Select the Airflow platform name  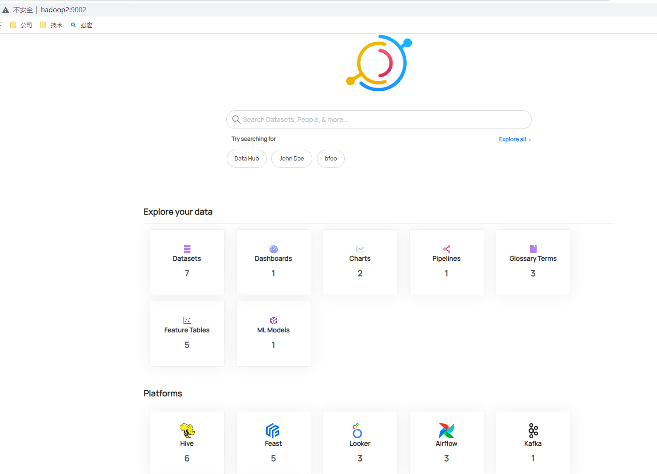tap(446, 443)
